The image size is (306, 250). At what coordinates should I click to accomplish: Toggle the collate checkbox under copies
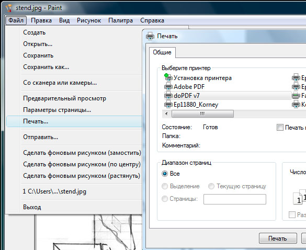pyautogui.click(x=292, y=214)
